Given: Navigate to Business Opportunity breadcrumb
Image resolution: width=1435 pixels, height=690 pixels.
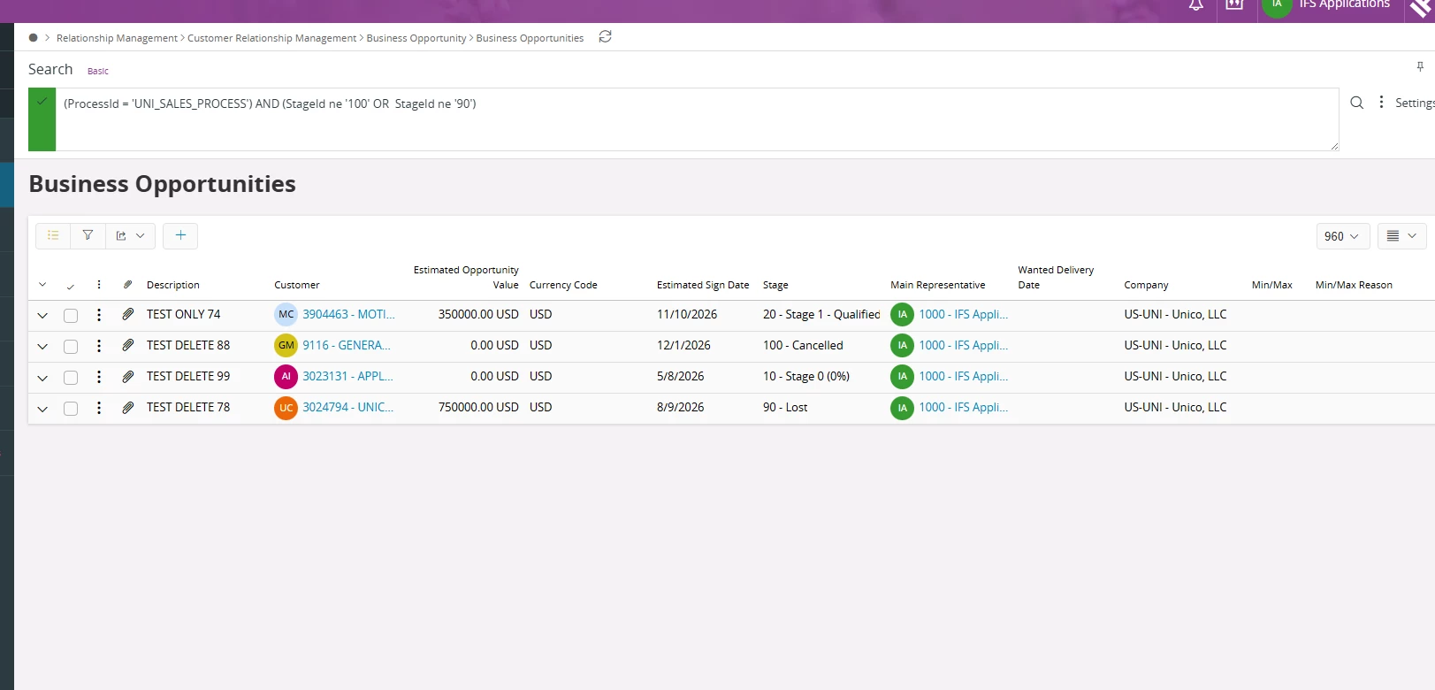Looking at the screenshot, I should click(416, 38).
